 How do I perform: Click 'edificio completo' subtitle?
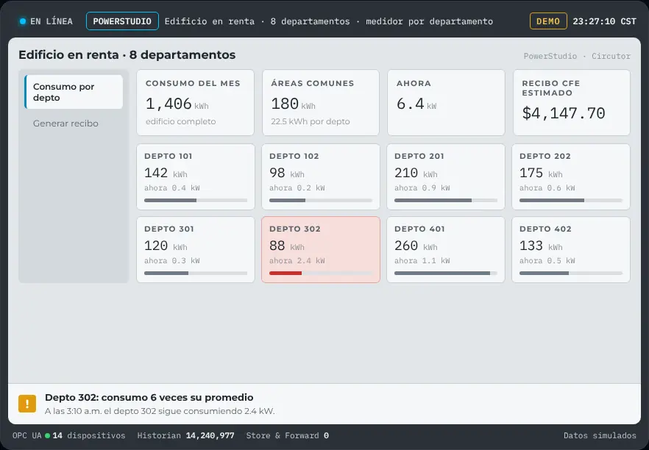pos(181,121)
